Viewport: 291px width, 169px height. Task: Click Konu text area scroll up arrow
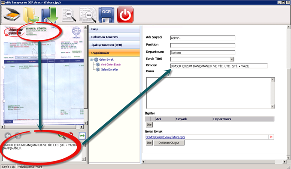pyautogui.click(x=273, y=80)
